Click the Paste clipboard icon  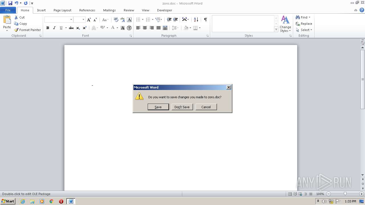point(7,20)
